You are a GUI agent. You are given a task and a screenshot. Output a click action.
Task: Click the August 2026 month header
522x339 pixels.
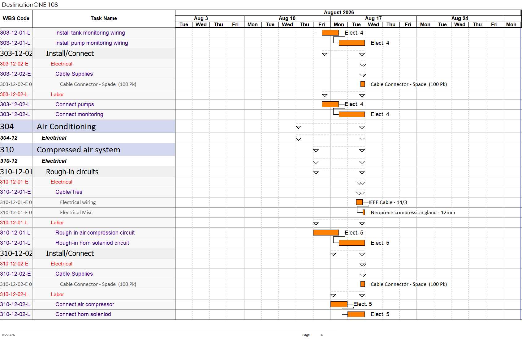pos(339,13)
